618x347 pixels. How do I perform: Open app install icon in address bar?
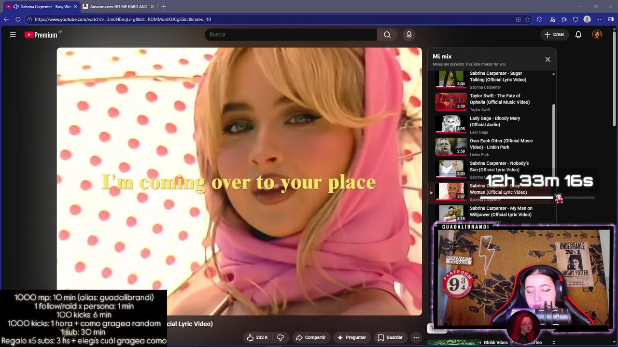[x=518, y=19]
